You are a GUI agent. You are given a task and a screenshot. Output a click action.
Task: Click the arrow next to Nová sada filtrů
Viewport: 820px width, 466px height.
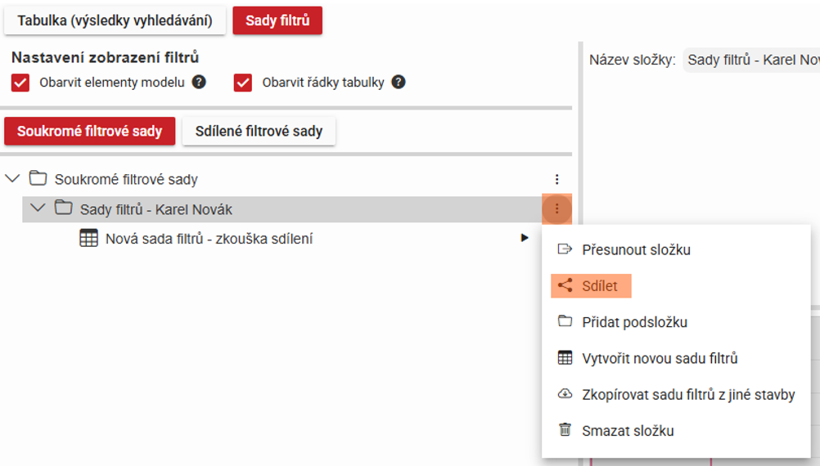[x=525, y=239]
